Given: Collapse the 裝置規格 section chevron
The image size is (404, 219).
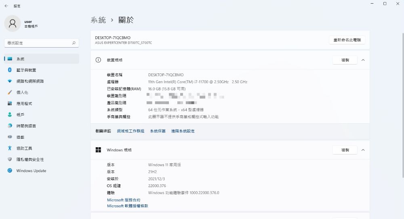Looking at the screenshot, I should pos(363,60).
